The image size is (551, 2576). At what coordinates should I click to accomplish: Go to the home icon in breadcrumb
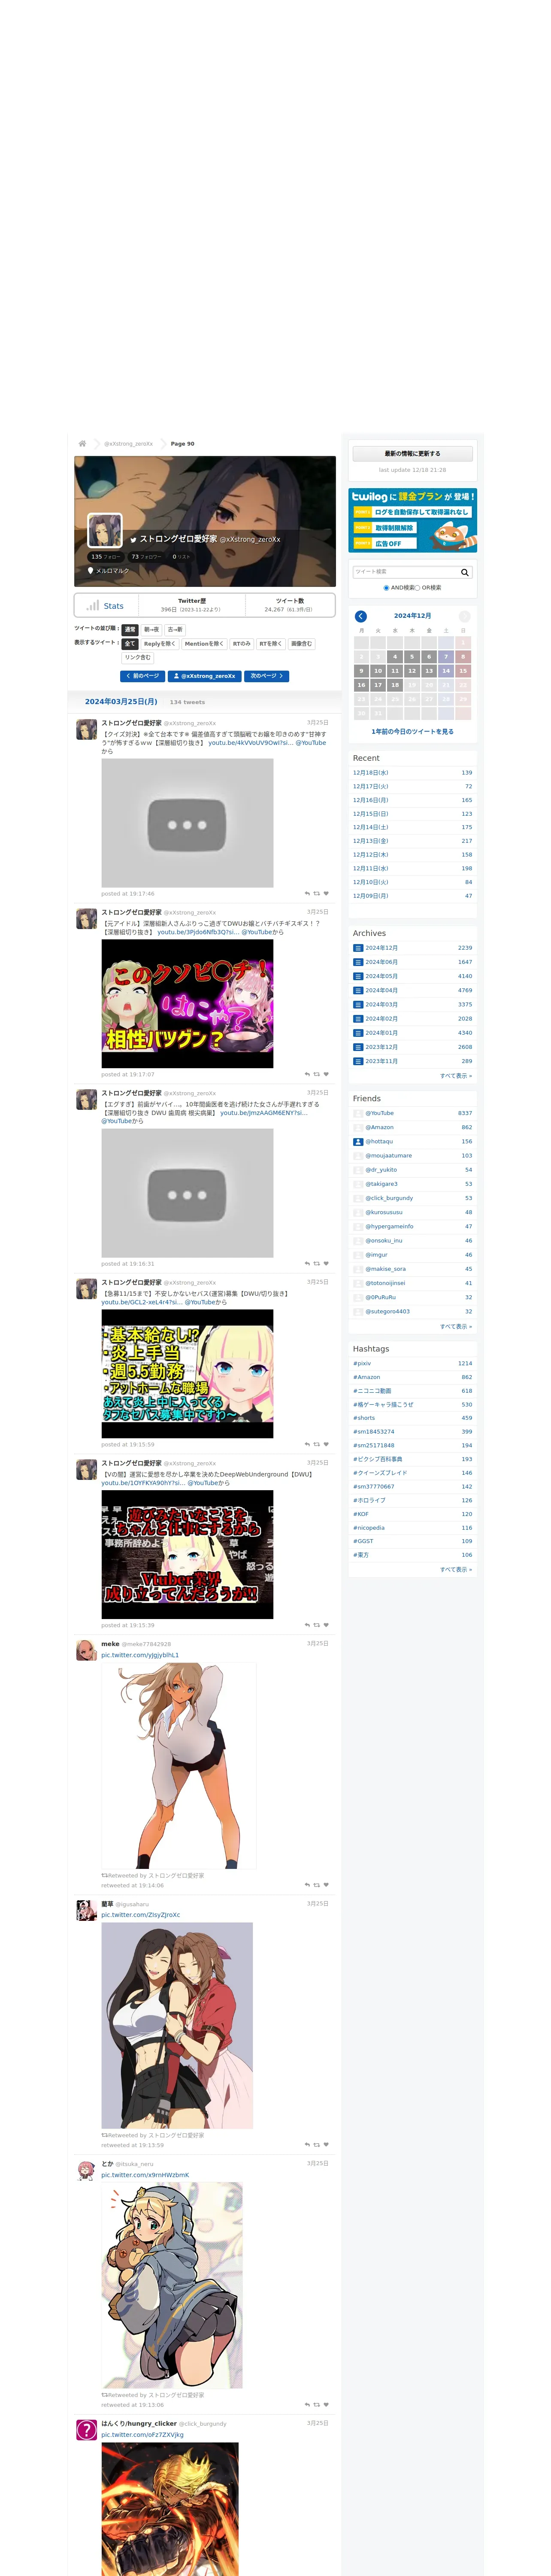click(x=82, y=443)
